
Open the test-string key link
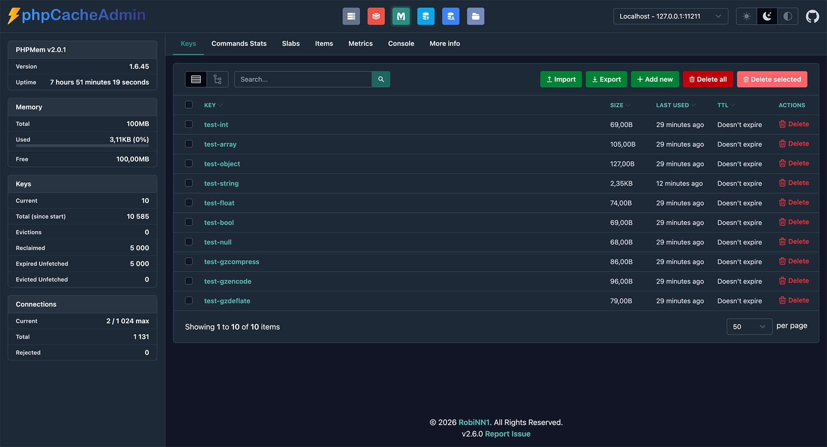(221, 184)
